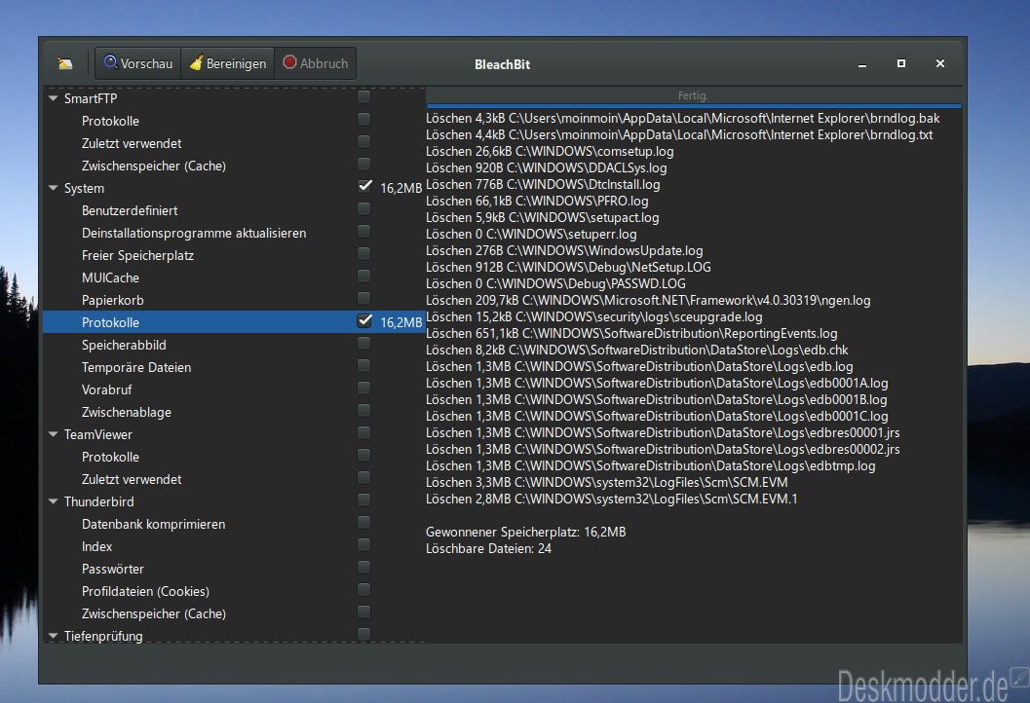This screenshot has width=1030, height=703.
Task: Click the edbtmp.log deletion line
Action: [x=650, y=466]
